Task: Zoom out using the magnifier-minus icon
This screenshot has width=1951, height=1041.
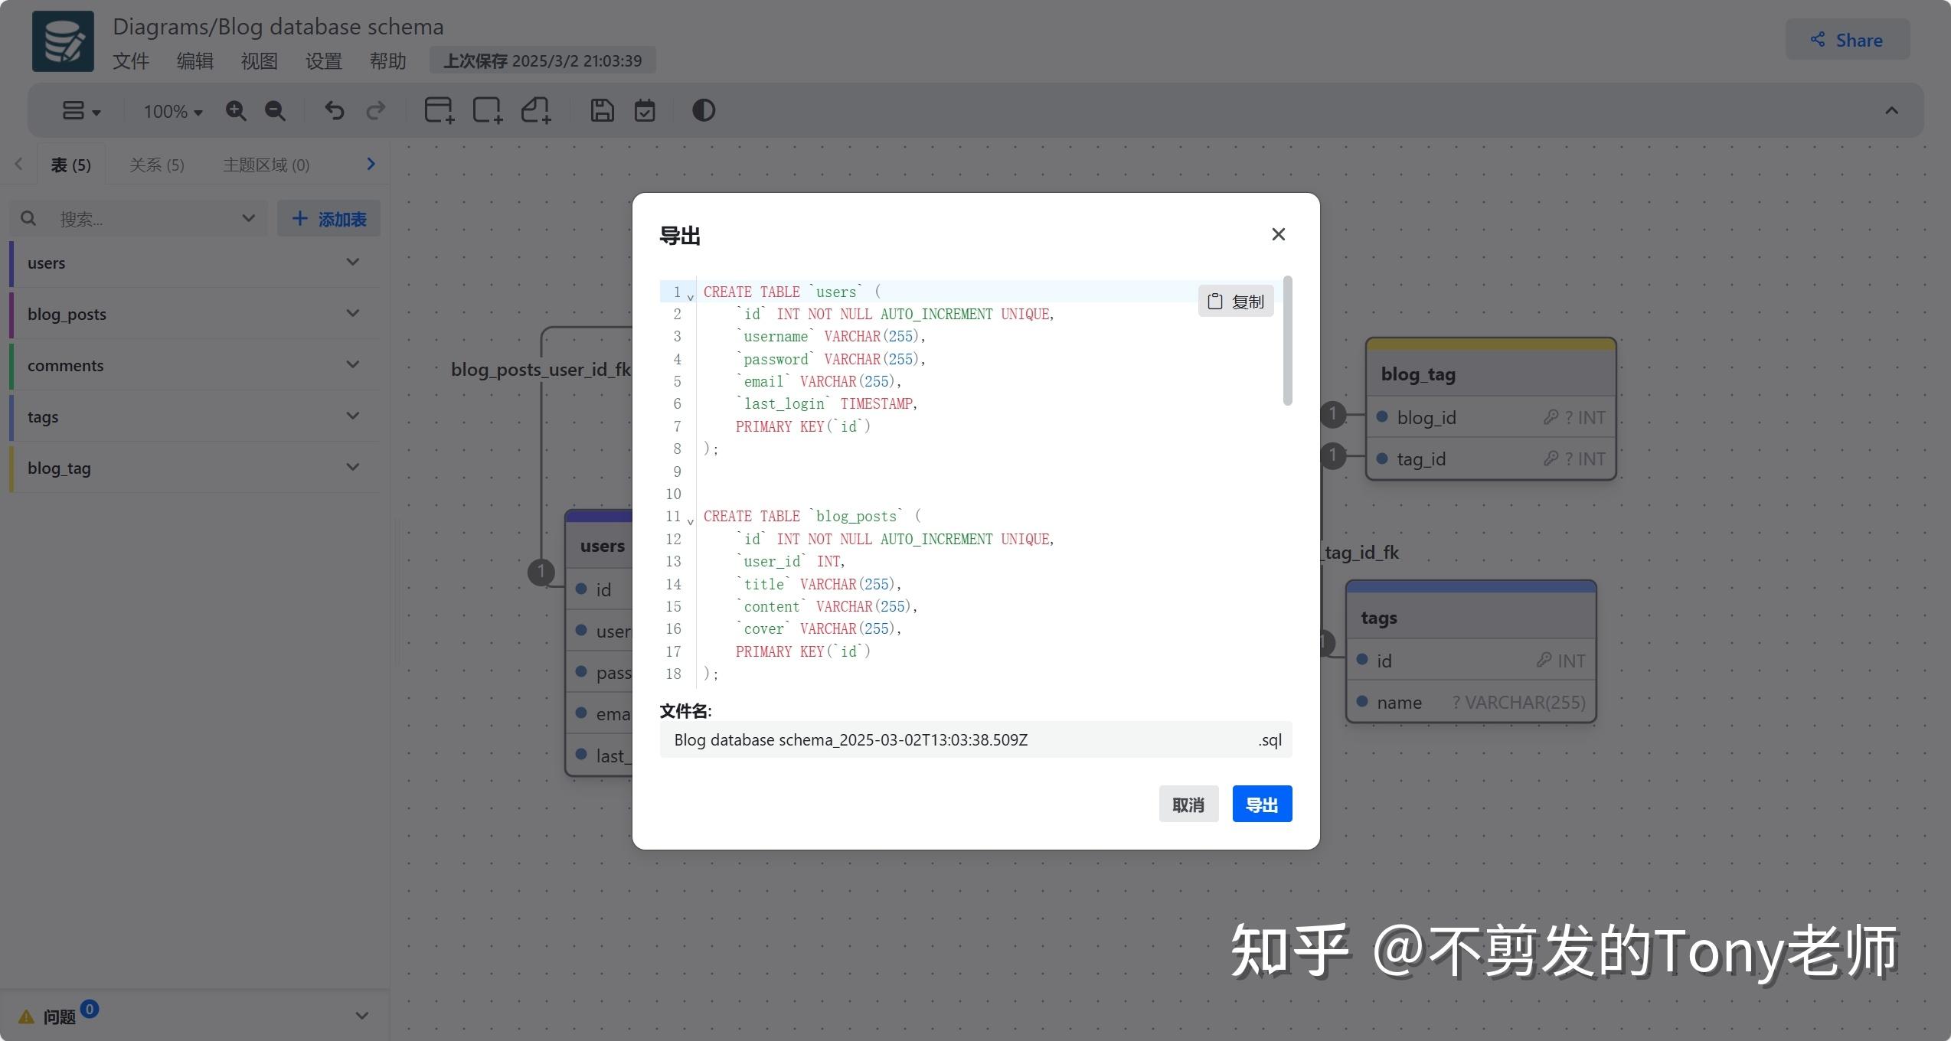Action: [x=275, y=110]
